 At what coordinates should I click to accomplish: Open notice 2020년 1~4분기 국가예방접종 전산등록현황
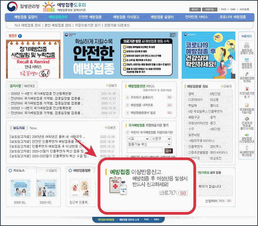click(x=41, y=94)
